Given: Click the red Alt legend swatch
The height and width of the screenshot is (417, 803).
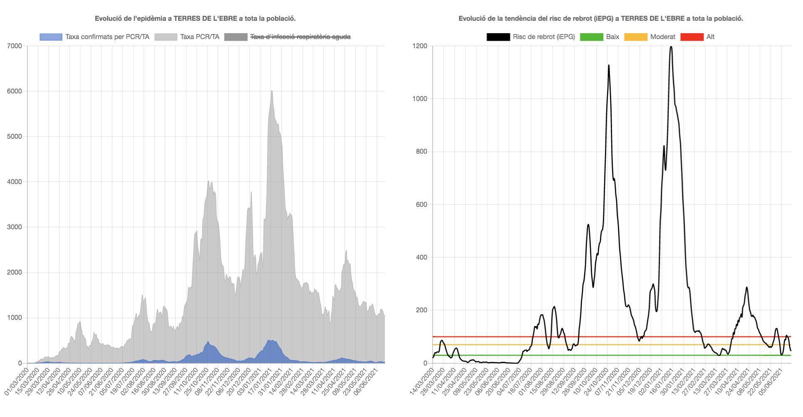Looking at the screenshot, I should (x=691, y=37).
